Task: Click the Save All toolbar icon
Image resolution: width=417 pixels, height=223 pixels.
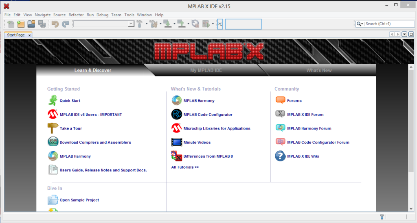Action: 42,24
